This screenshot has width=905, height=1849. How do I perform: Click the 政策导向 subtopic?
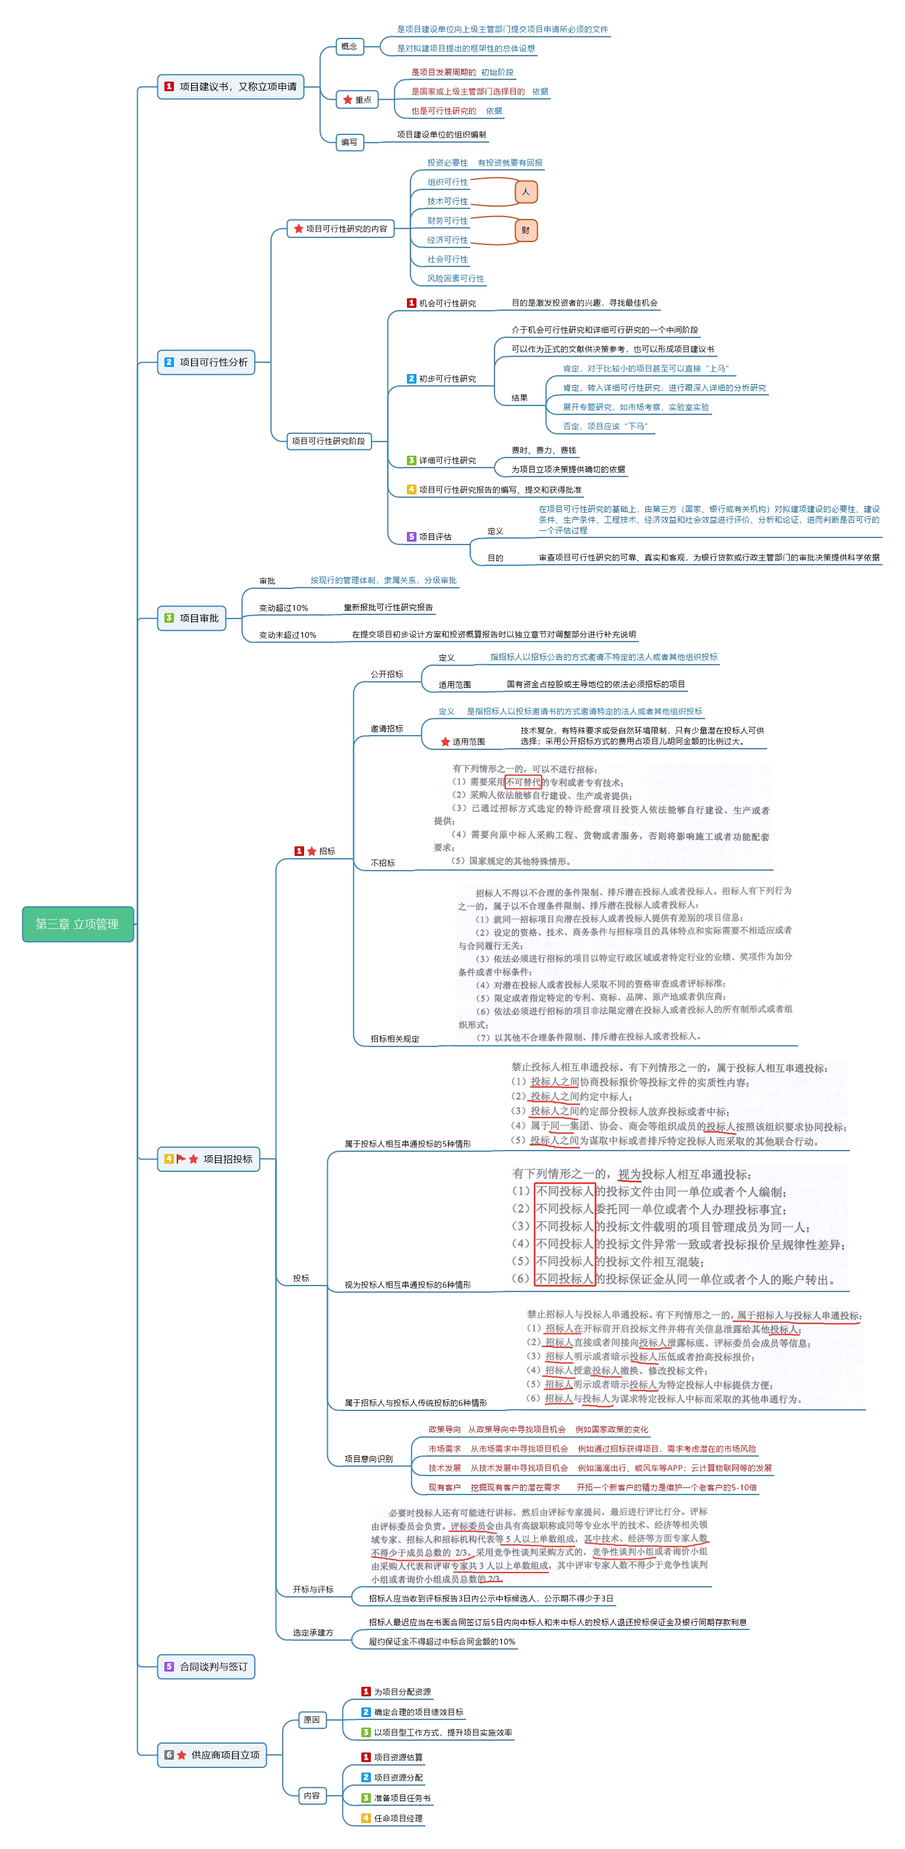(x=445, y=1430)
